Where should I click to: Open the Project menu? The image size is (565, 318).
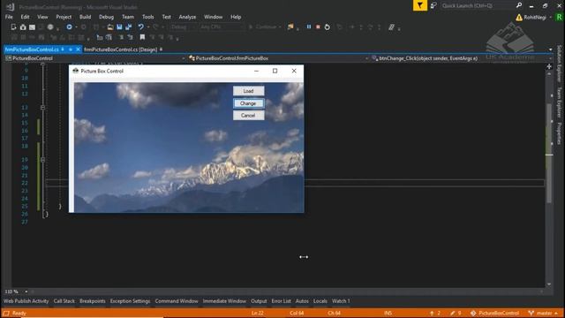tap(64, 17)
